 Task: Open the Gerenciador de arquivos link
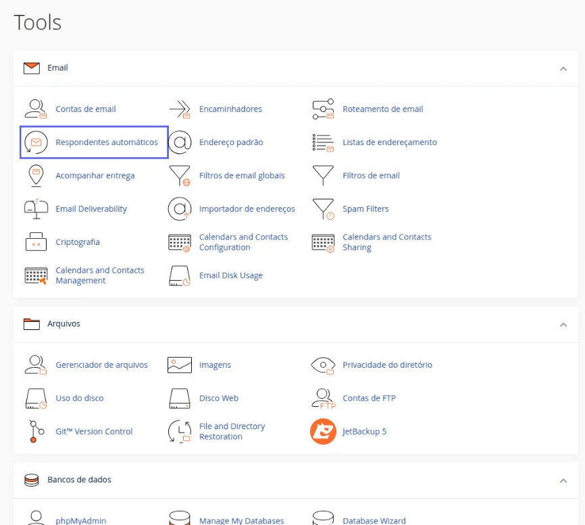pyautogui.click(x=102, y=365)
